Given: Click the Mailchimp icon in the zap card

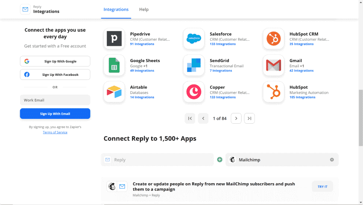Looking at the screenshot, I should pyautogui.click(x=112, y=187).
